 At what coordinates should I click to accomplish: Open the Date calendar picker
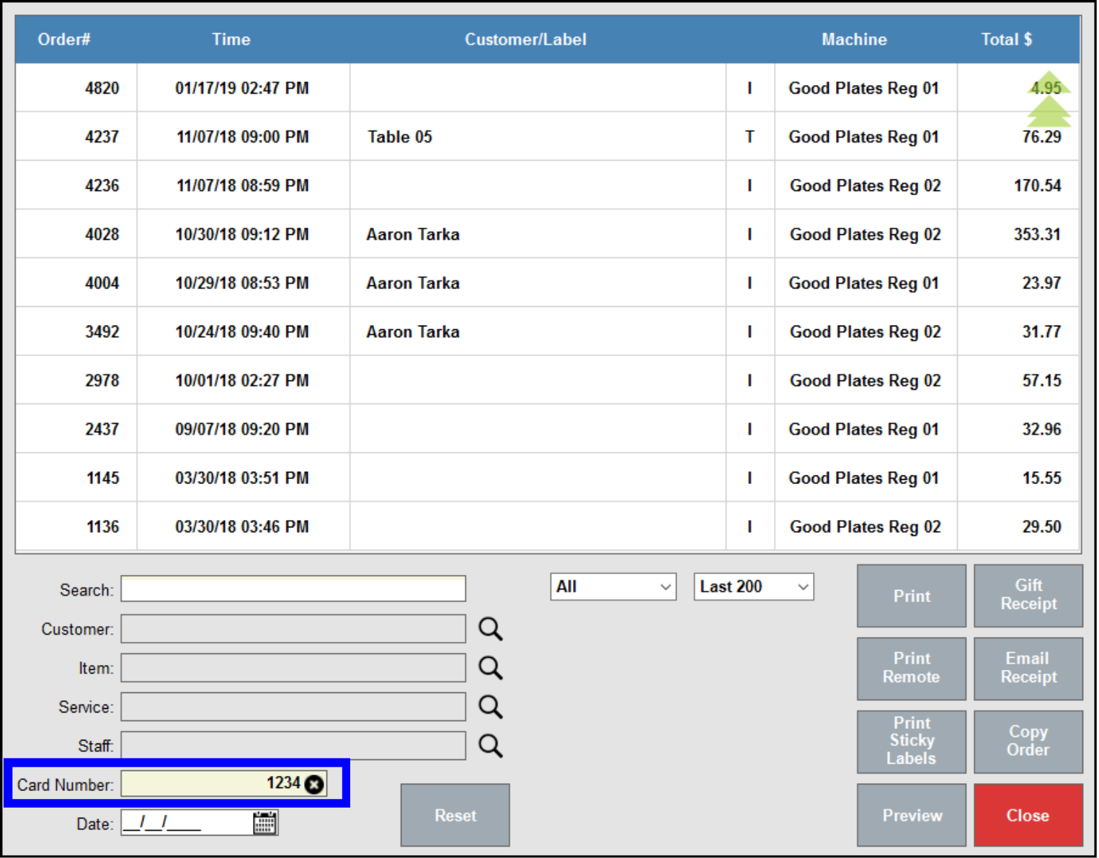pos(264,823)
